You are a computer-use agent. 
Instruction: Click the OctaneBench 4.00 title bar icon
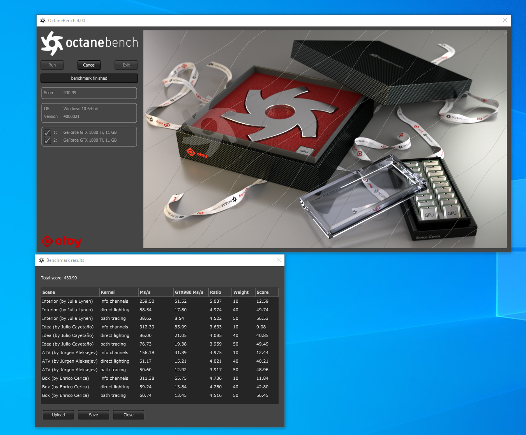[x=43, y=21]
